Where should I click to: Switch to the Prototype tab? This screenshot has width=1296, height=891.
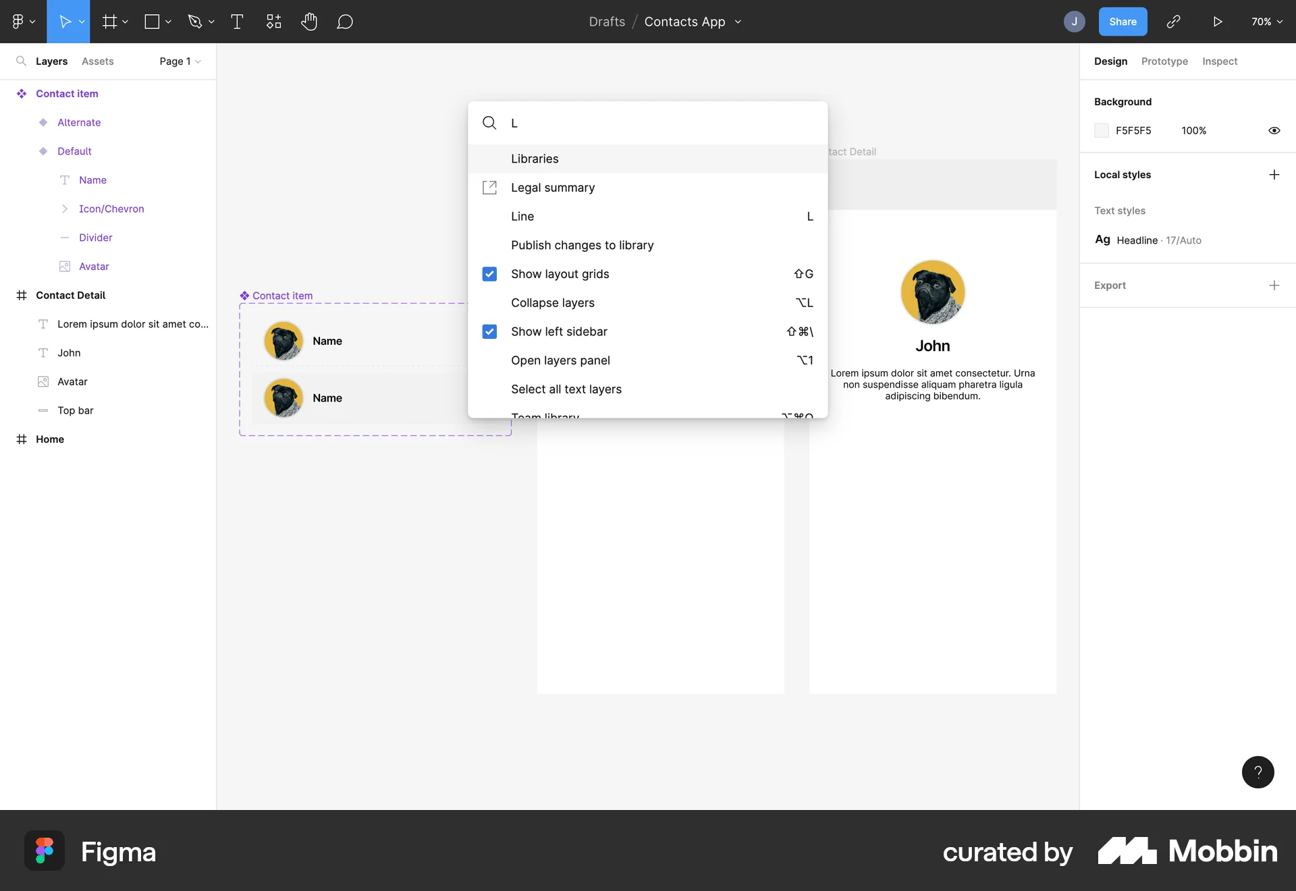tap(1164, 61)
